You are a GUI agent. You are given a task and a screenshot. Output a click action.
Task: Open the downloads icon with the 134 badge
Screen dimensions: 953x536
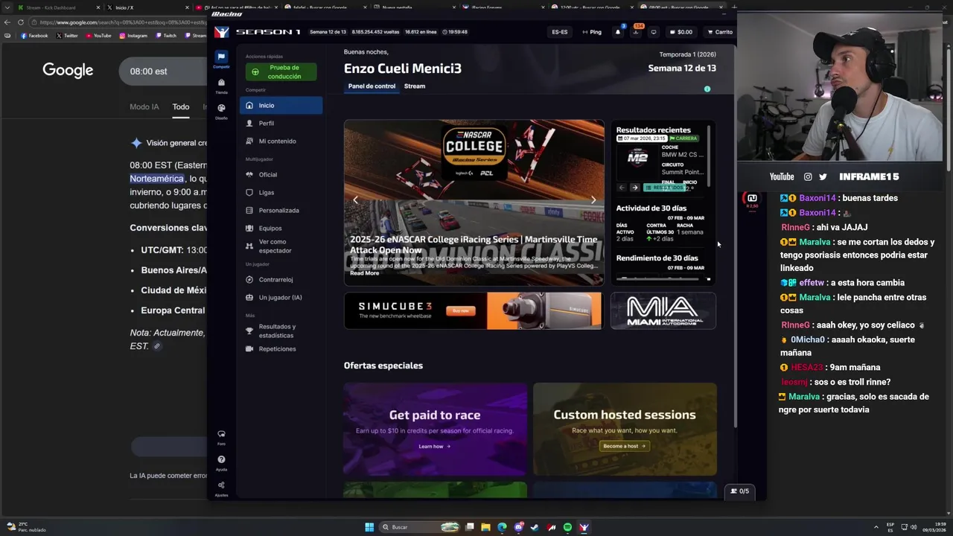point(636,31)
